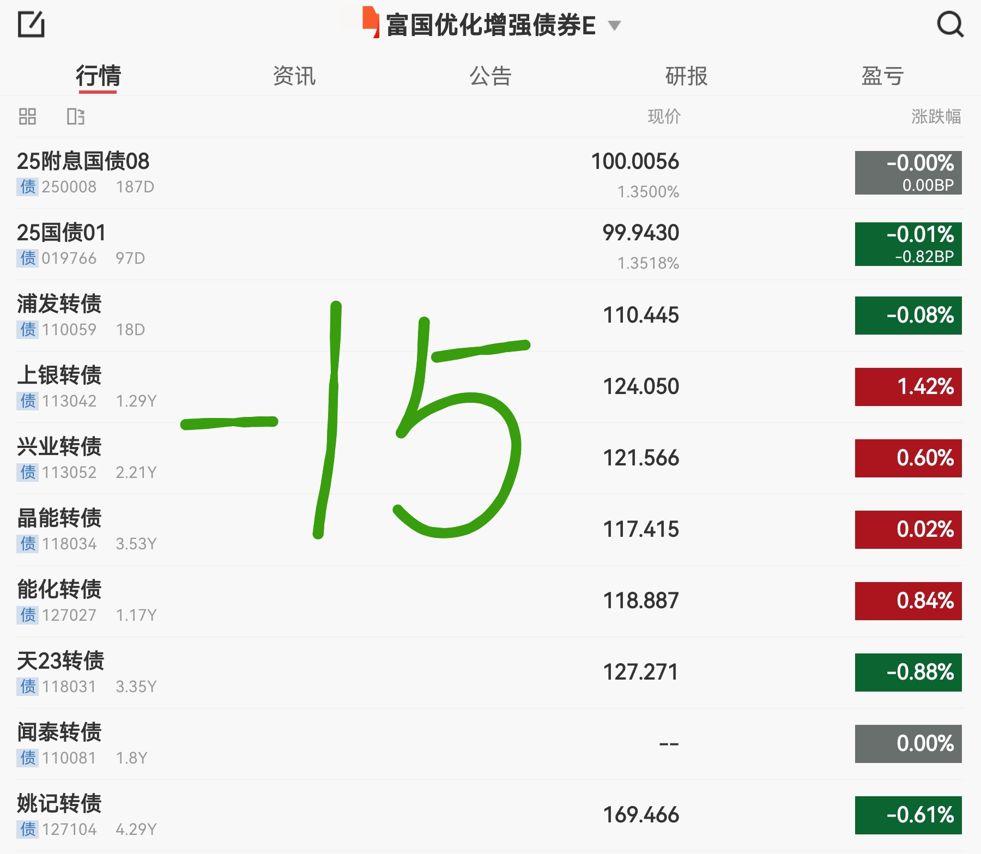The width and height of the screenshot is (981, 854).
Task: Tap the -0.88% green change badge
Action: 908,673
